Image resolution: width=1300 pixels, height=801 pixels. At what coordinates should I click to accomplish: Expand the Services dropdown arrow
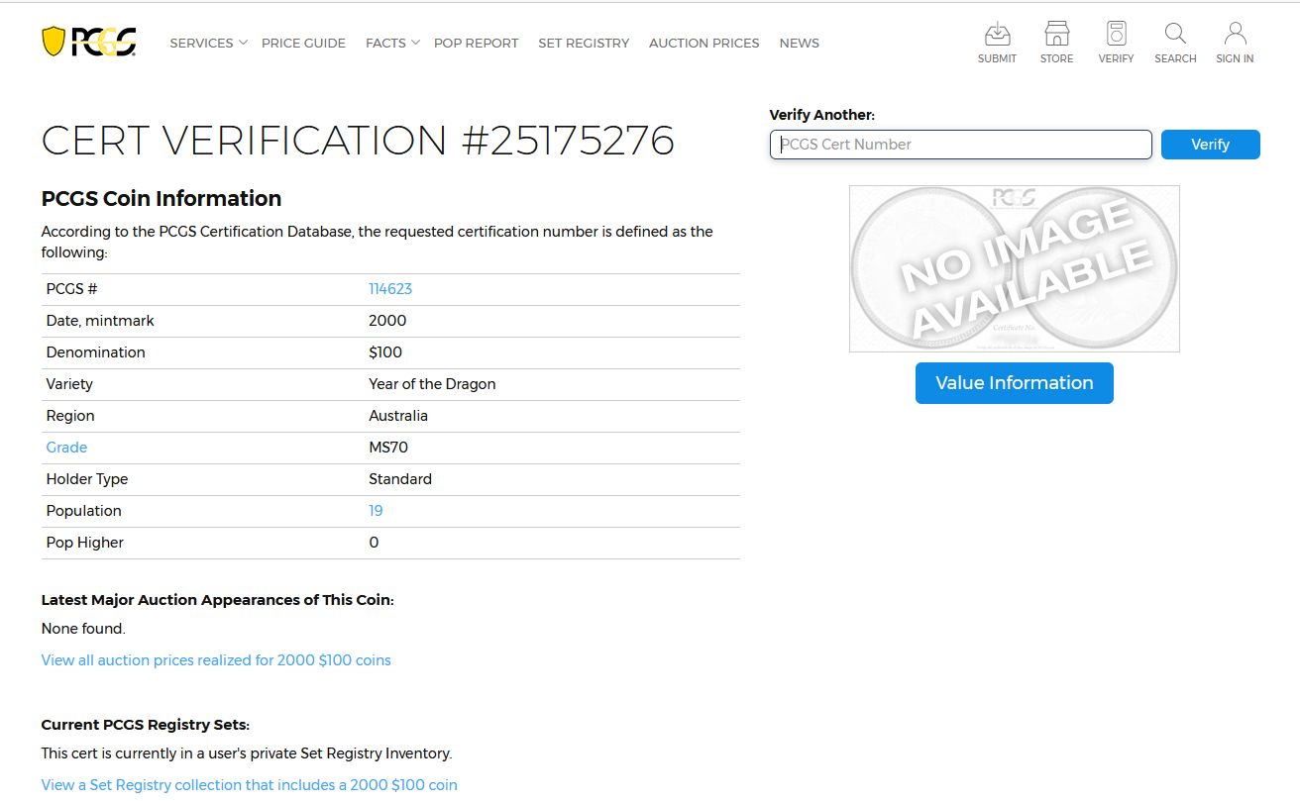click(243, 43)
